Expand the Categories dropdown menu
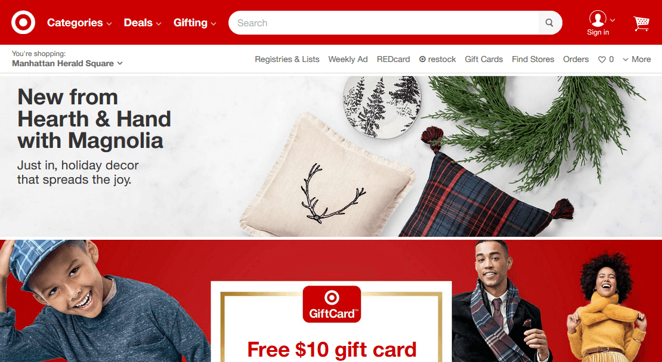662x362 pixels. (79, 23)
